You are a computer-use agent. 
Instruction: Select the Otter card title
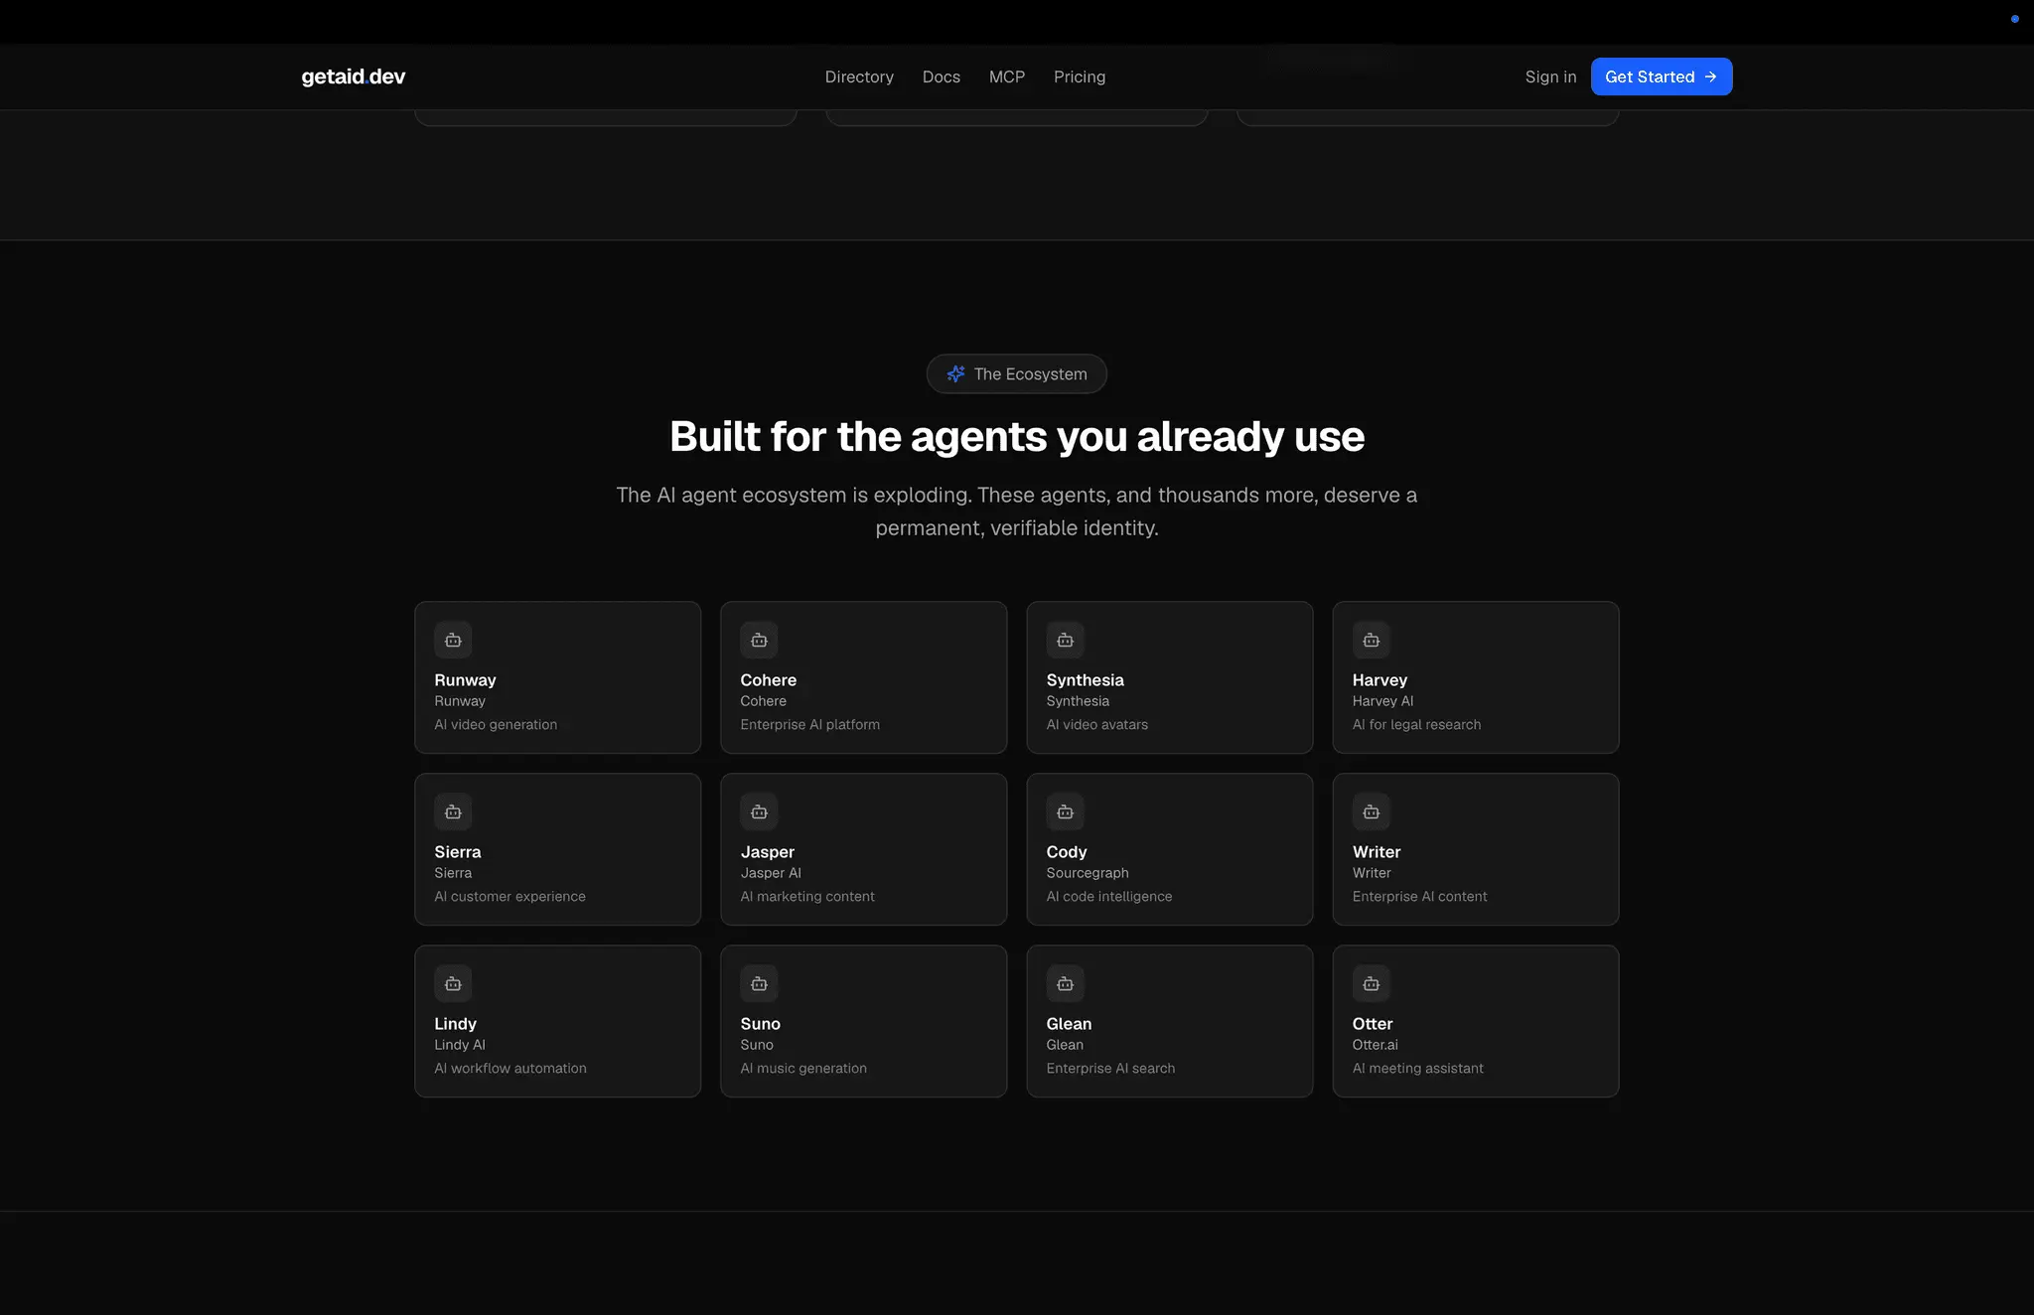point(1372,1023)
